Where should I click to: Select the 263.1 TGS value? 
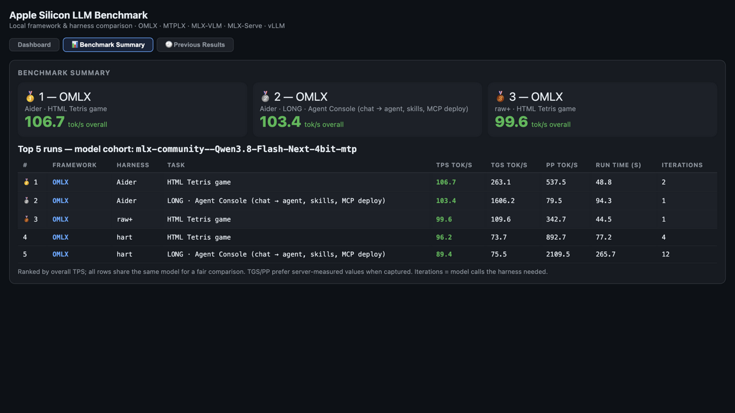coord(501,182)
